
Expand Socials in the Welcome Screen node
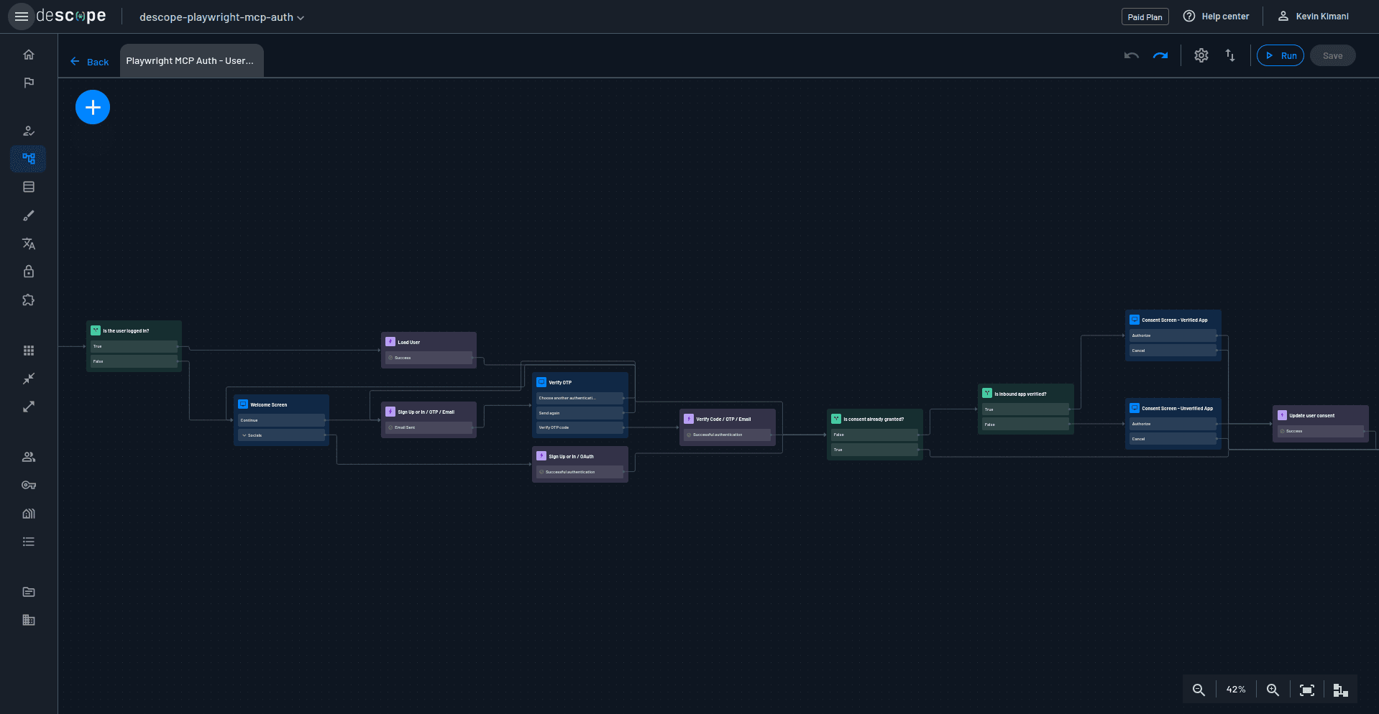(244, 435)
